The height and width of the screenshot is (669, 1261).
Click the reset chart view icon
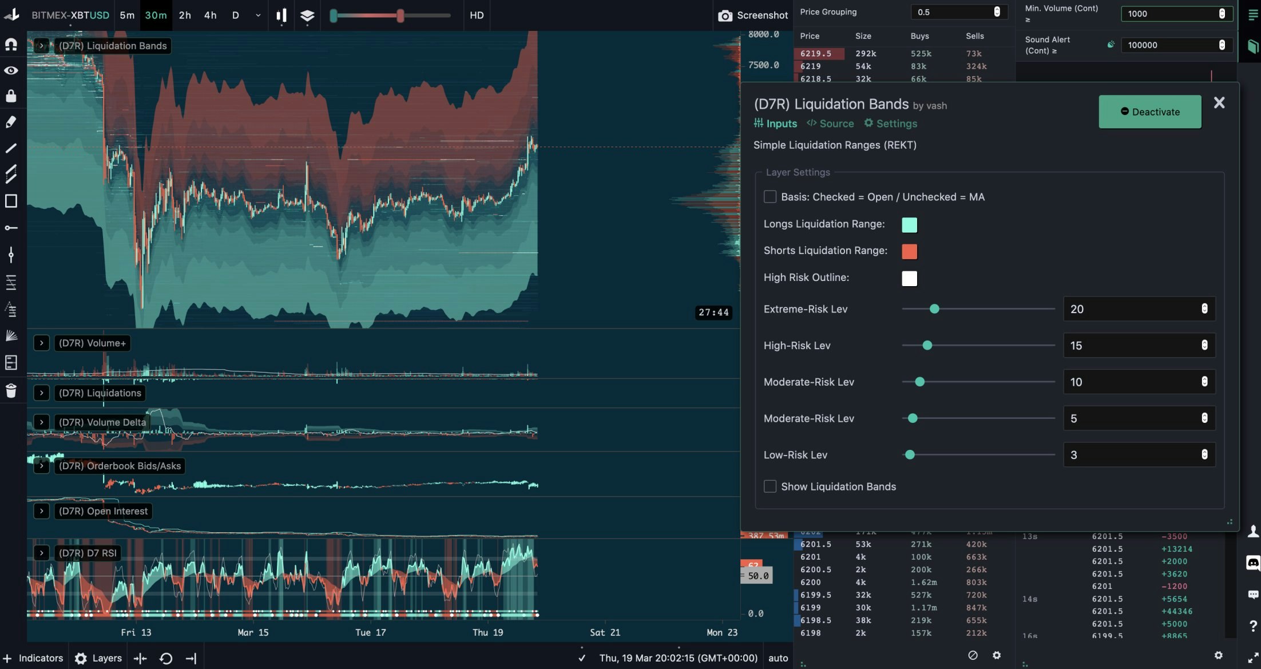pyautogui.click(x=166, y=658)
